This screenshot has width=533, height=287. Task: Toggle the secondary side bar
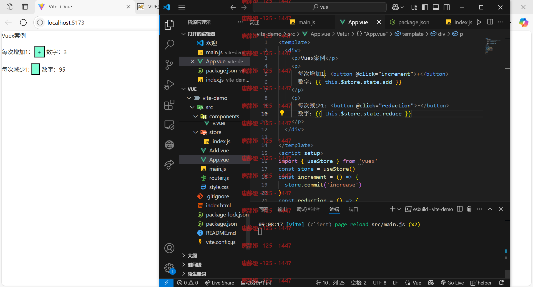pyautogui.click(x=447, y=7)
